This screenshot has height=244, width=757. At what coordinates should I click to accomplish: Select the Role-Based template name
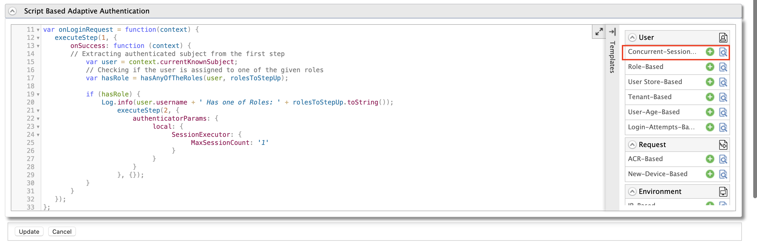coord(645,67)
